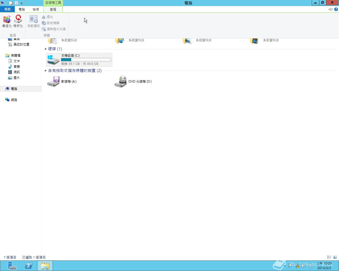Click '已選取 1 個項目' status text
Viewport: 339px width, 271px height.
[x=34, y=257]
